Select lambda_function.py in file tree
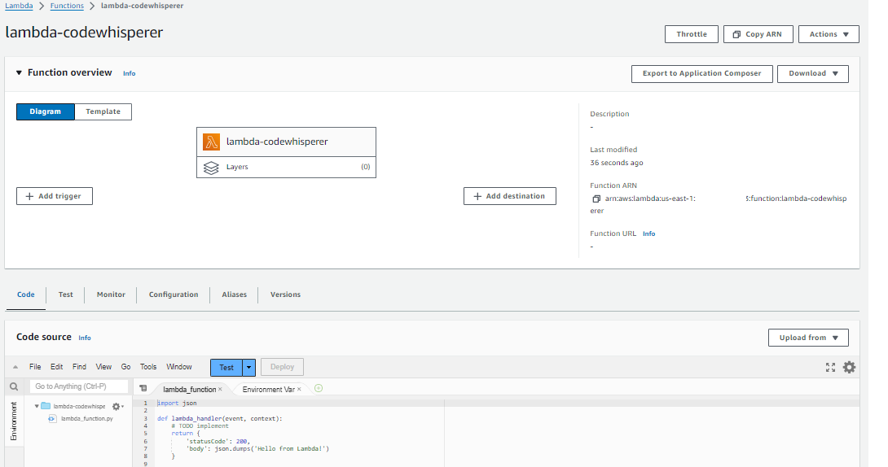Screen dimensions: 888x467 tap(86, 419)
